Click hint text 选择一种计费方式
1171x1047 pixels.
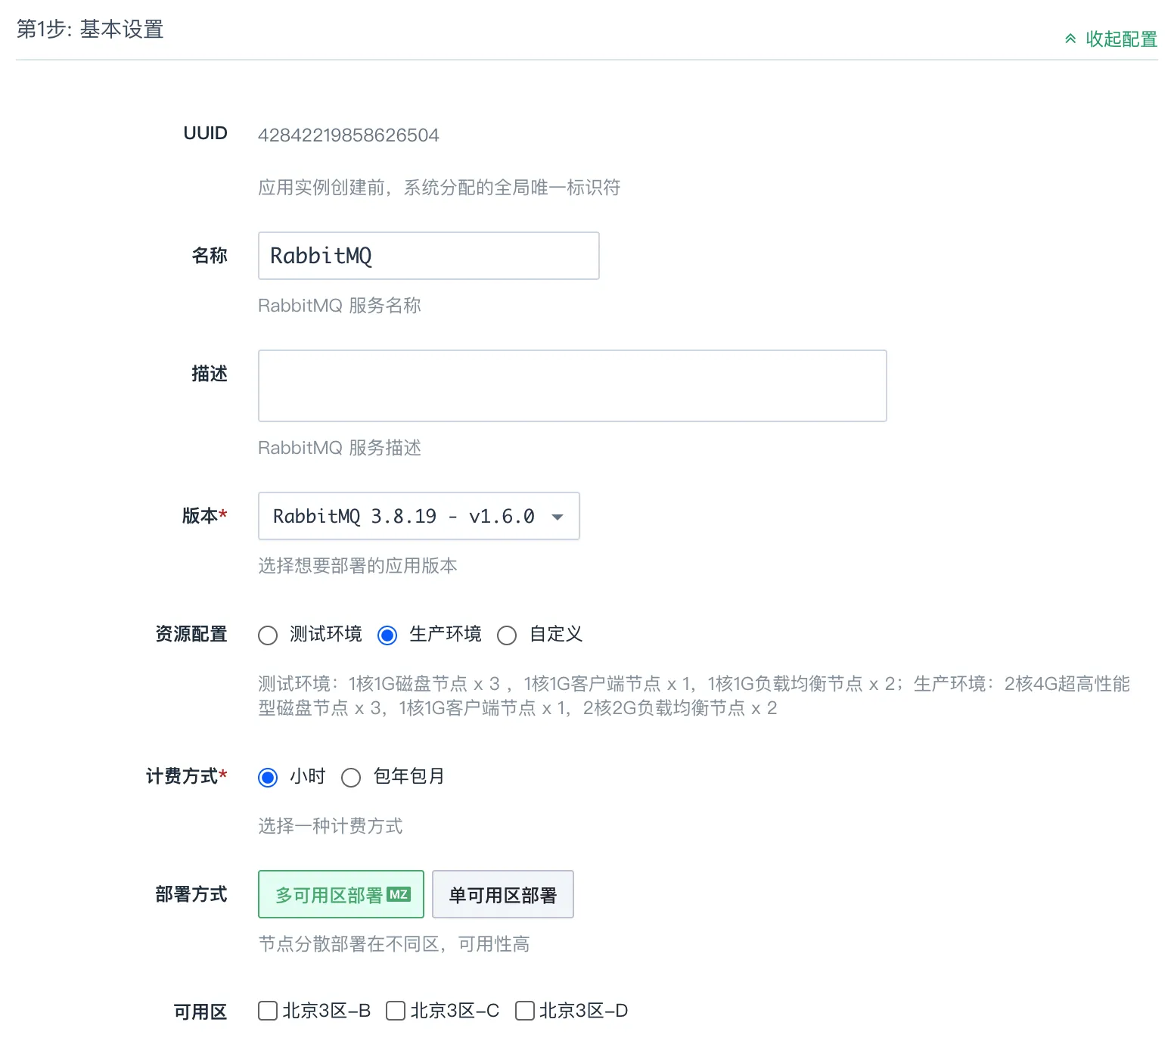pyautogui.click(x=331, y=826)
